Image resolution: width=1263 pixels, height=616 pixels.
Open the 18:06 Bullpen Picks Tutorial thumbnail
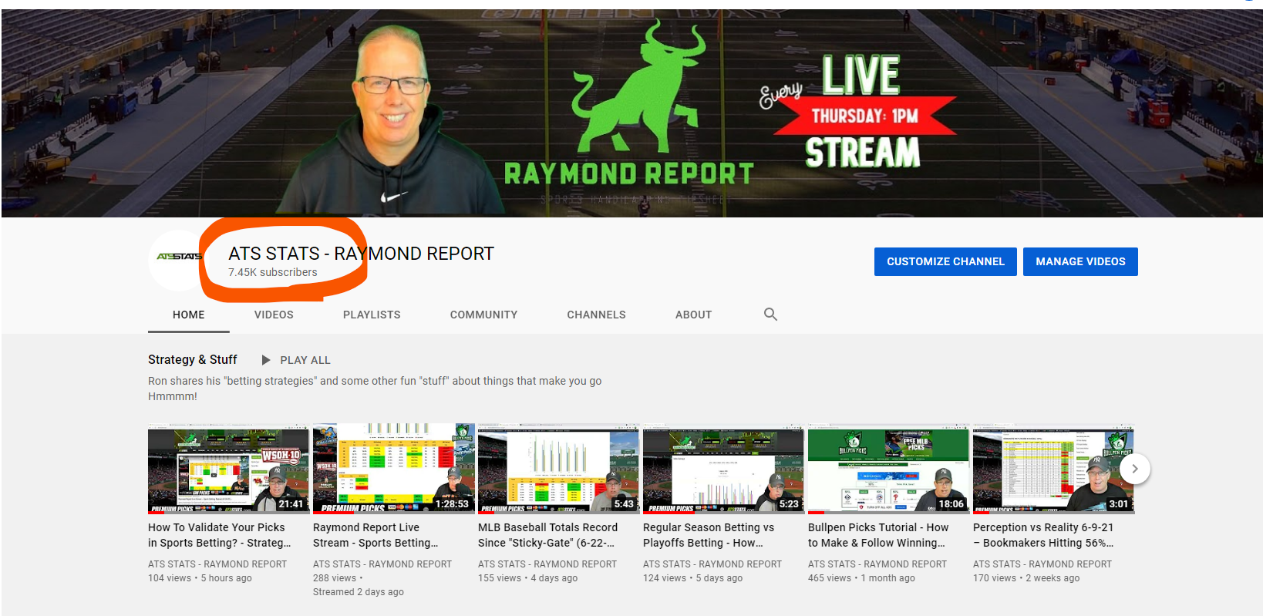888,468
